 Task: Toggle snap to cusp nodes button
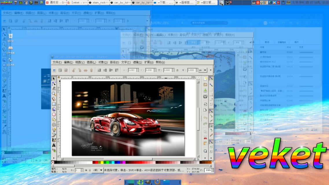click(x=211, y=126)
